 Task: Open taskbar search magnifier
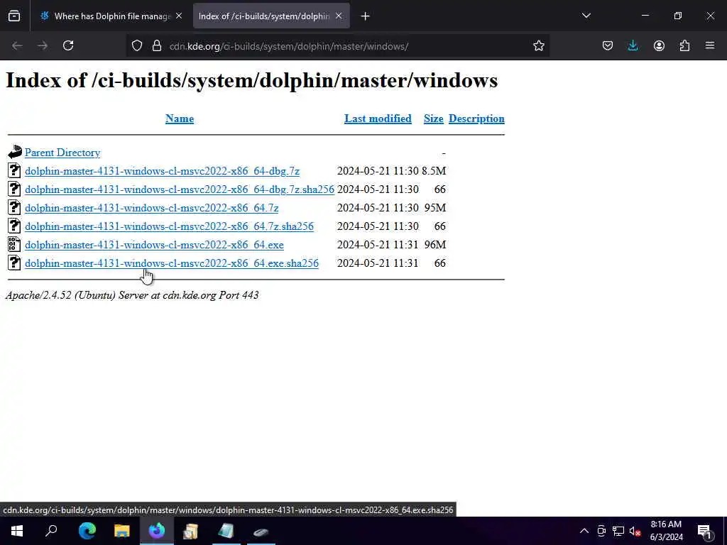click(x=51, y=531)
